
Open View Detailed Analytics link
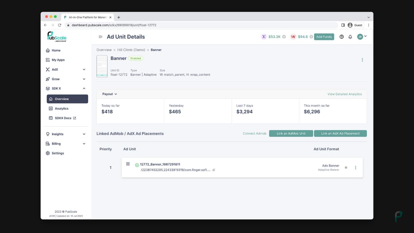[x=344, y=94]
